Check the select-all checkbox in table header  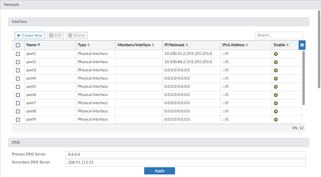pos(18,45)
